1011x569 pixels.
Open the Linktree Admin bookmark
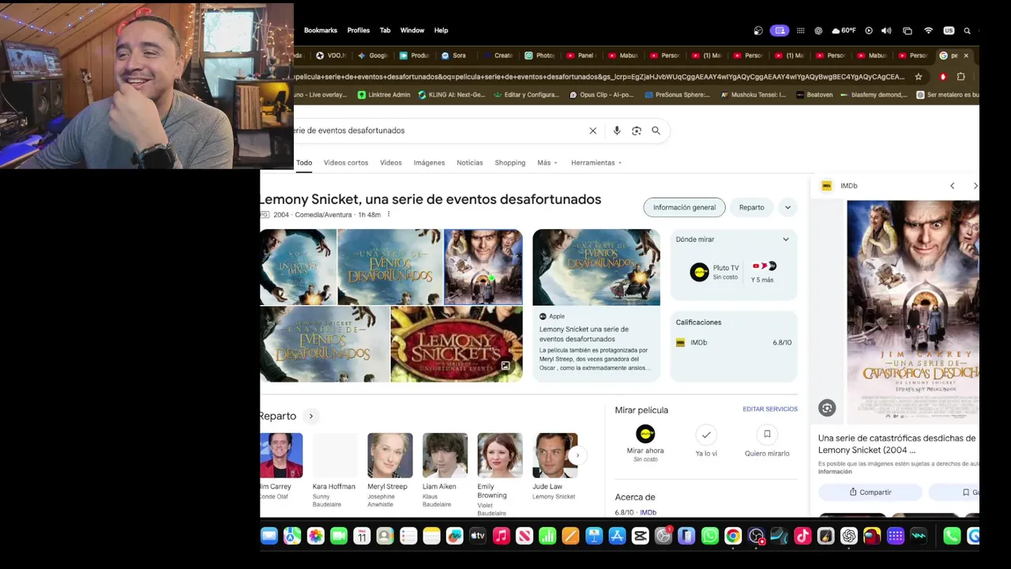[x=384, y=95]
